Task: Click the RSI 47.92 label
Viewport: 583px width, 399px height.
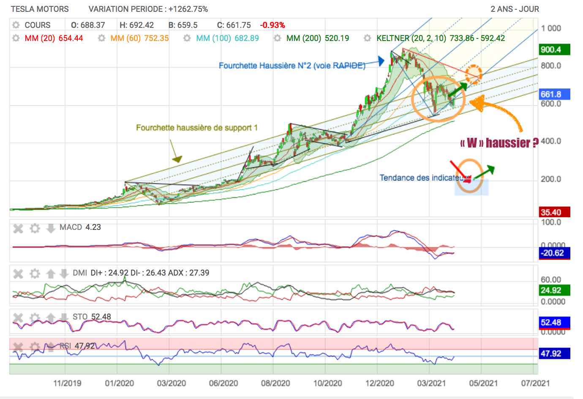Action: 77,346
